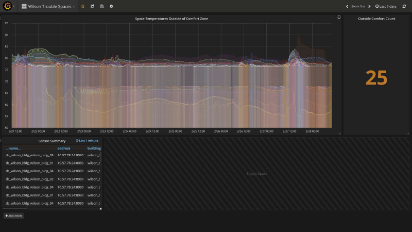Save the dashboard with the disk icon
The width and height of the screenshot is (412, 232).
[x=101, y=6]
